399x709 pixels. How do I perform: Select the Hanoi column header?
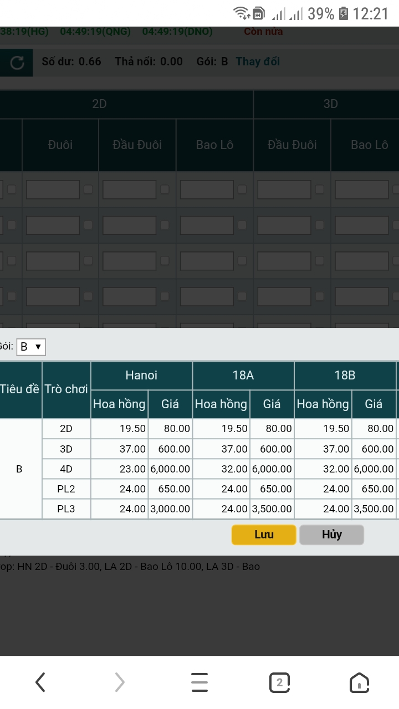point(141,376)
